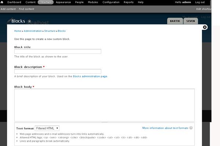Viewport: 220px width, 146px height.
Task: Click Log out in the toolbar
Action: [200, 2]
